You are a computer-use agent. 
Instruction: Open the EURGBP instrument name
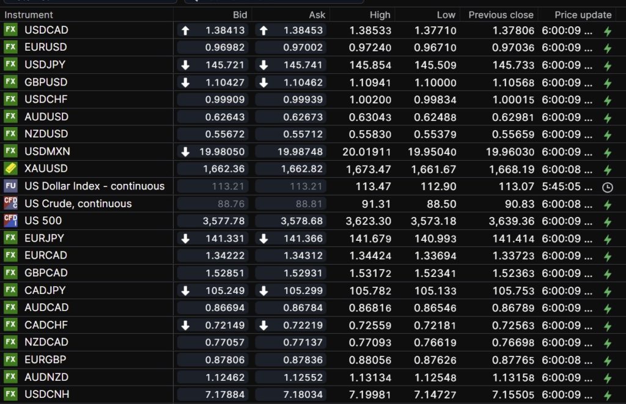pos(46,359)
